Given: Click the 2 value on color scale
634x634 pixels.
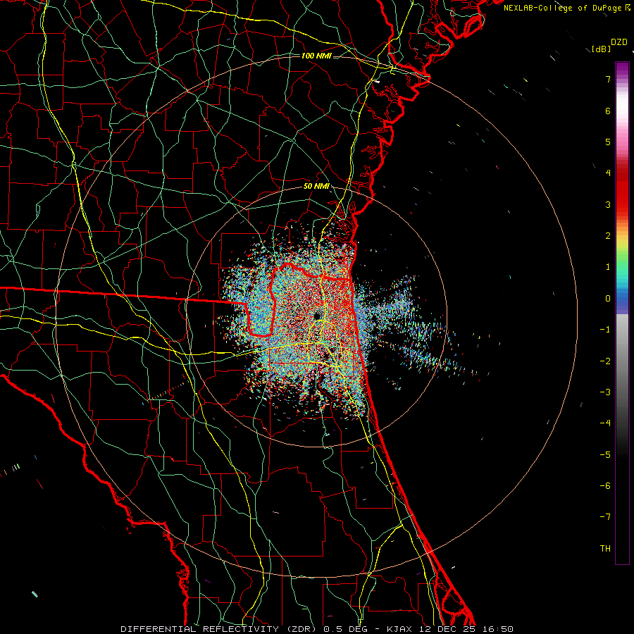Looking at the screenshot, I should click(608, 236).
